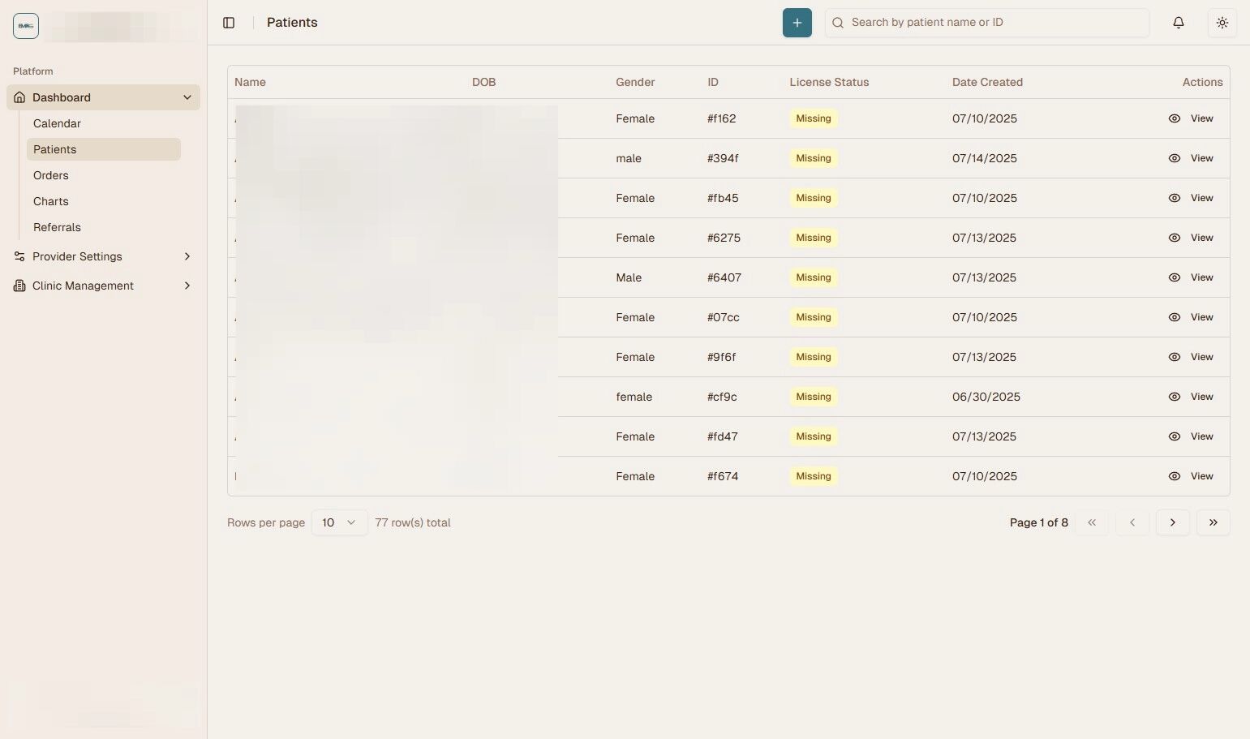1250x739 pixels.
Task: Click the eye icon for patient #cf9c
Action: click(x=1174, y=397)
